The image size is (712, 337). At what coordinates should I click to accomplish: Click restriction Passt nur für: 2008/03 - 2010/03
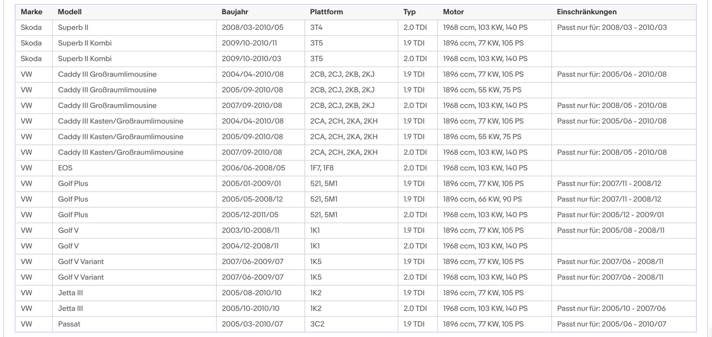pyautogui.click(x=612, y=28)
